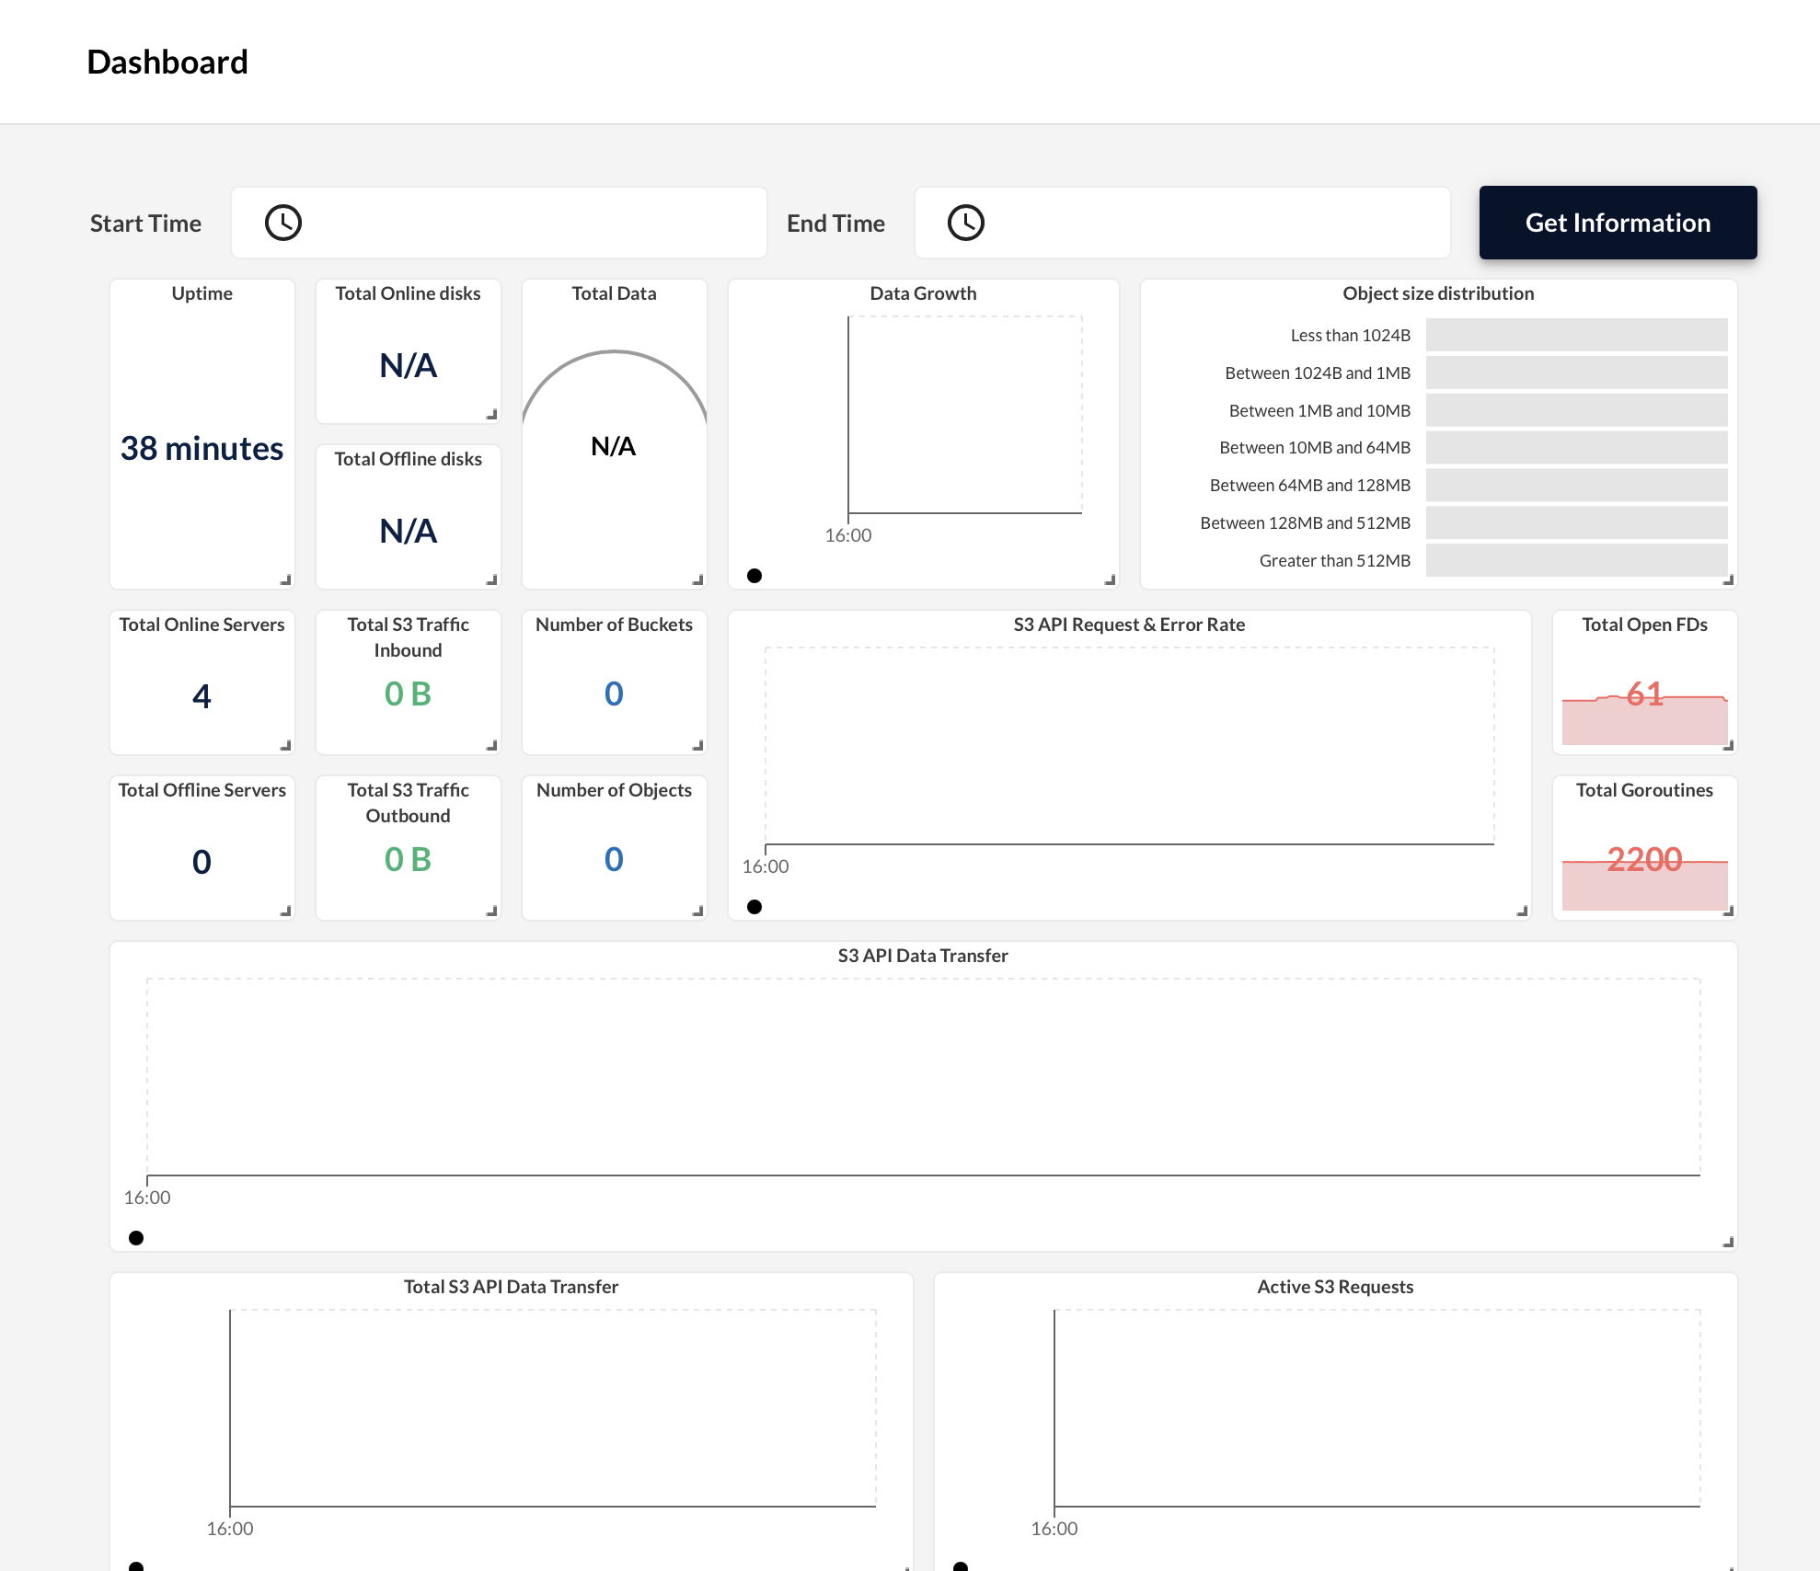The width and height of the screenshot is (1820, 1571).
Task: Click the Greater than 512MB distribution bar
Action: [x=1576, y=560]
